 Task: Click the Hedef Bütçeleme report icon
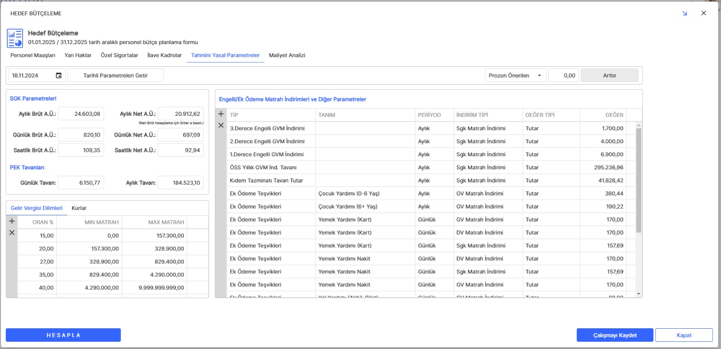[x=15, y=38]
